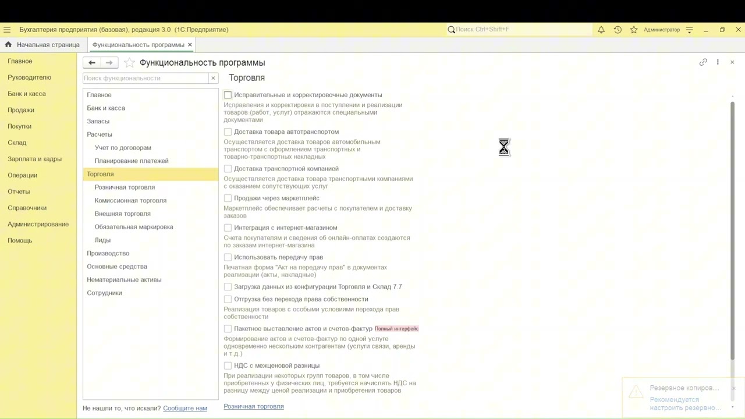The image size is (745, 419).
Task: Open Руководителю section
Action: click(x=30, y=77)
